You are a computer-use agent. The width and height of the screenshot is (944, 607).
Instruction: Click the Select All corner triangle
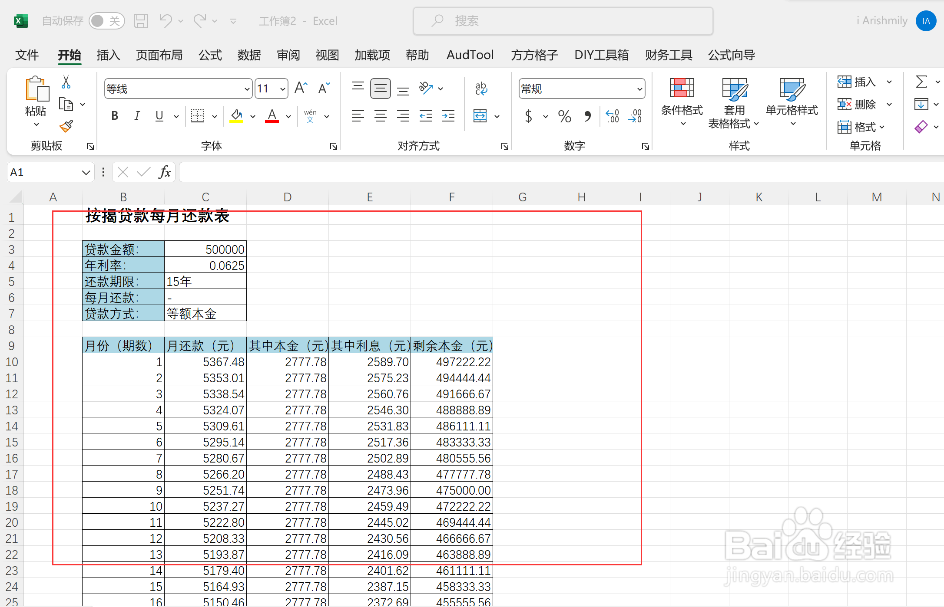click(16, 197)
